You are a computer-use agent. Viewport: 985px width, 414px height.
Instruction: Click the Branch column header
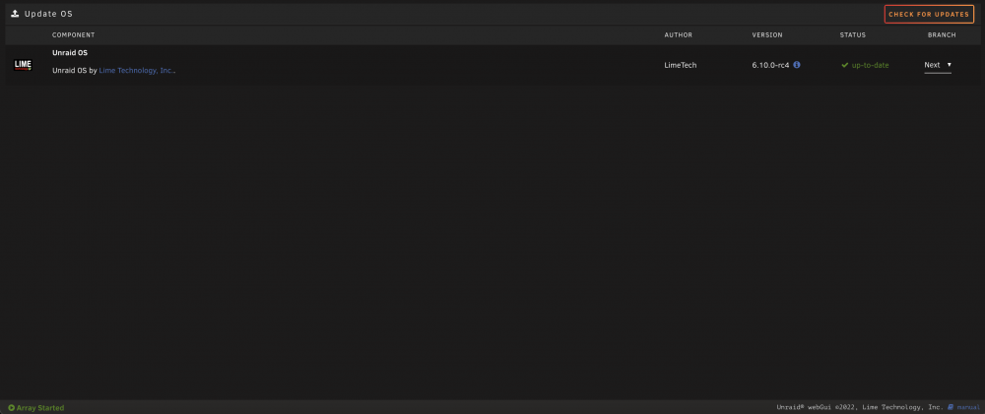pyautogui.click(x=942, y=35)
